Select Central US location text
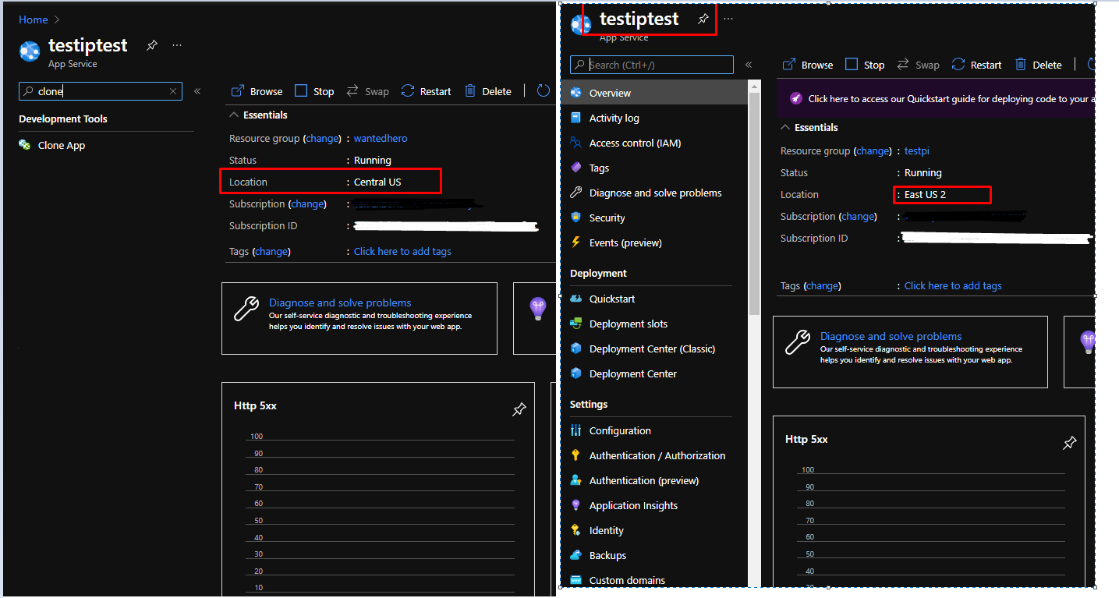The width and height of the screenshot is (1119, 598). [x=377, y=182]
